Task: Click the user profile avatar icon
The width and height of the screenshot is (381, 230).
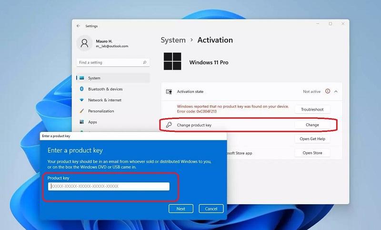Action: click(x=84, y=43)
